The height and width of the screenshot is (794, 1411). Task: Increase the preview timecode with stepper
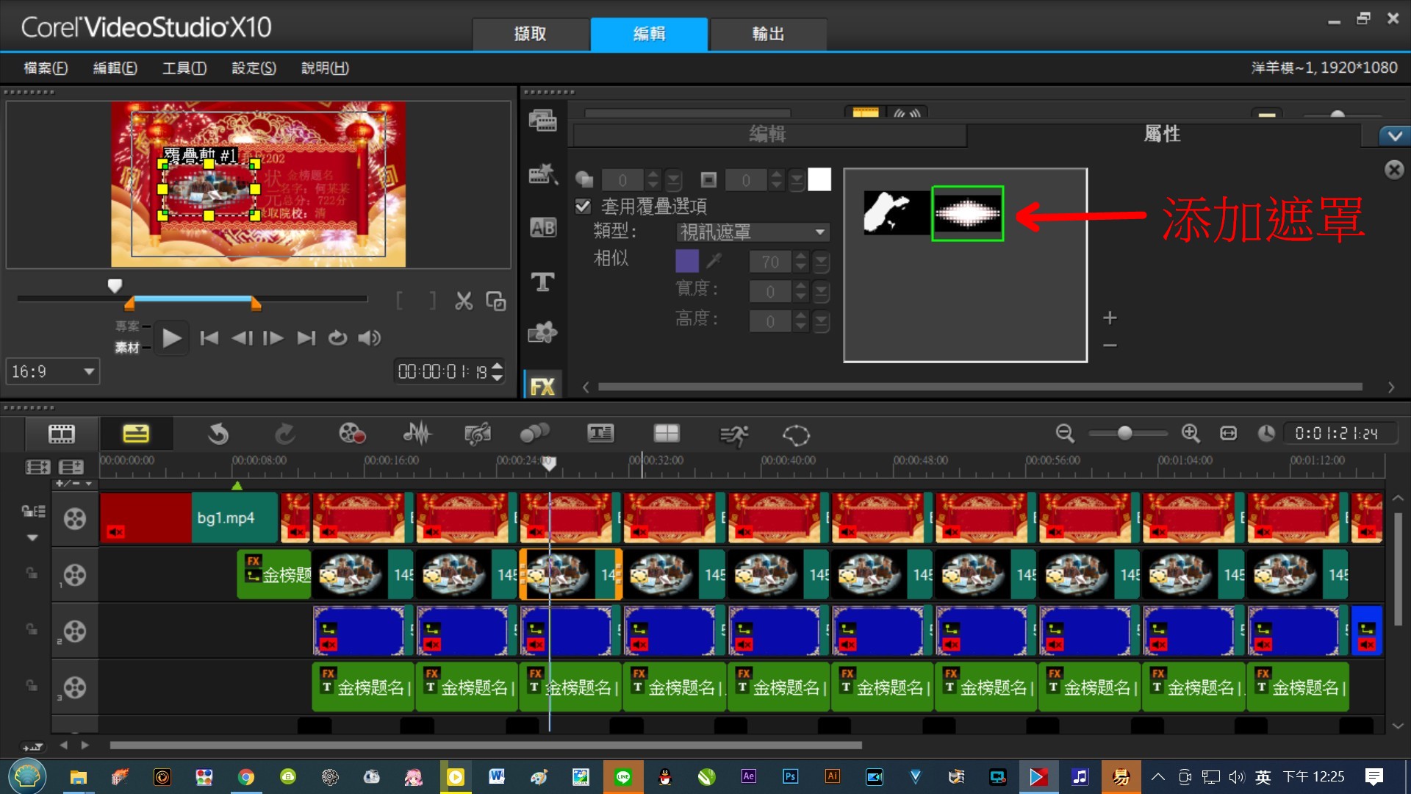coord(498,365)
